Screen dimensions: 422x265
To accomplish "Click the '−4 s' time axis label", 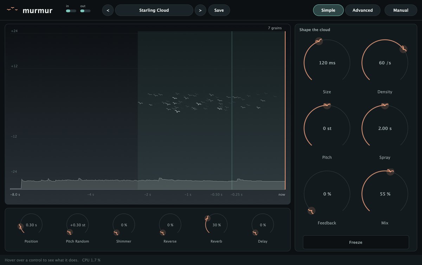I will 91,194.
